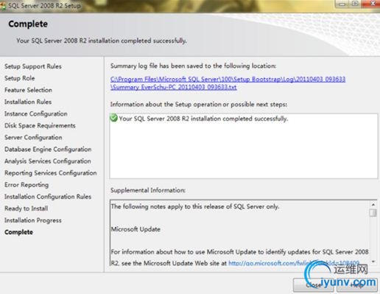
Task: Select the Disk Space Requirements step
Action: 40,125
